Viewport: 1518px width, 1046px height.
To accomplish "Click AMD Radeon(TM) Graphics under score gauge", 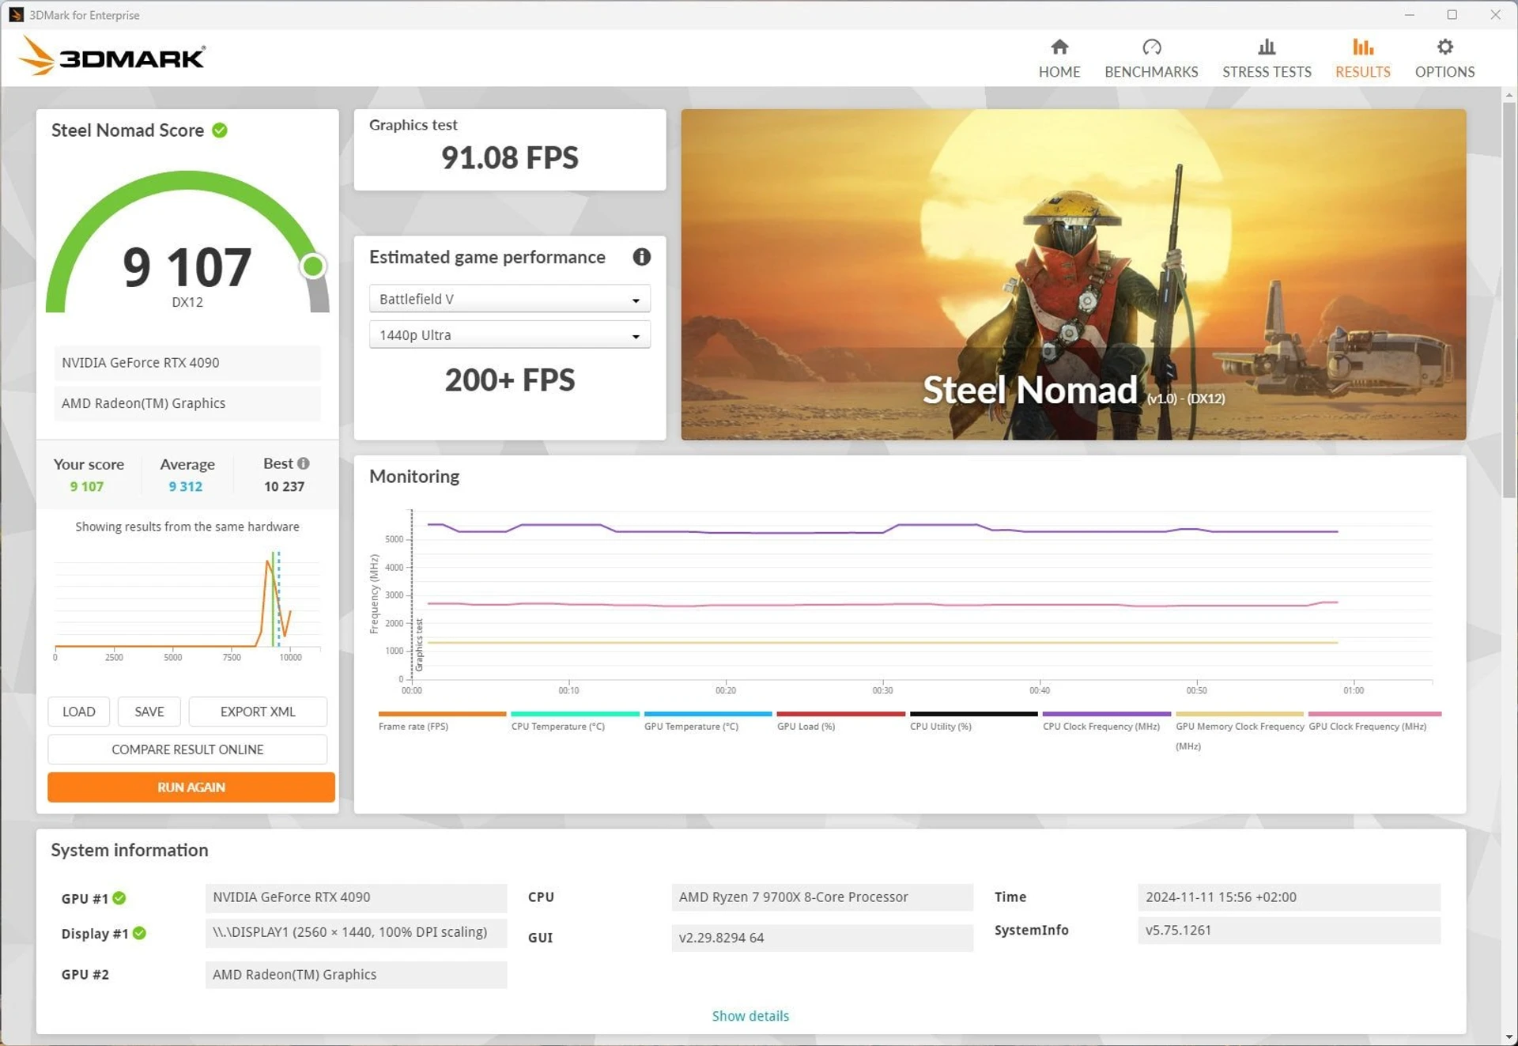I will click(187, 403).
